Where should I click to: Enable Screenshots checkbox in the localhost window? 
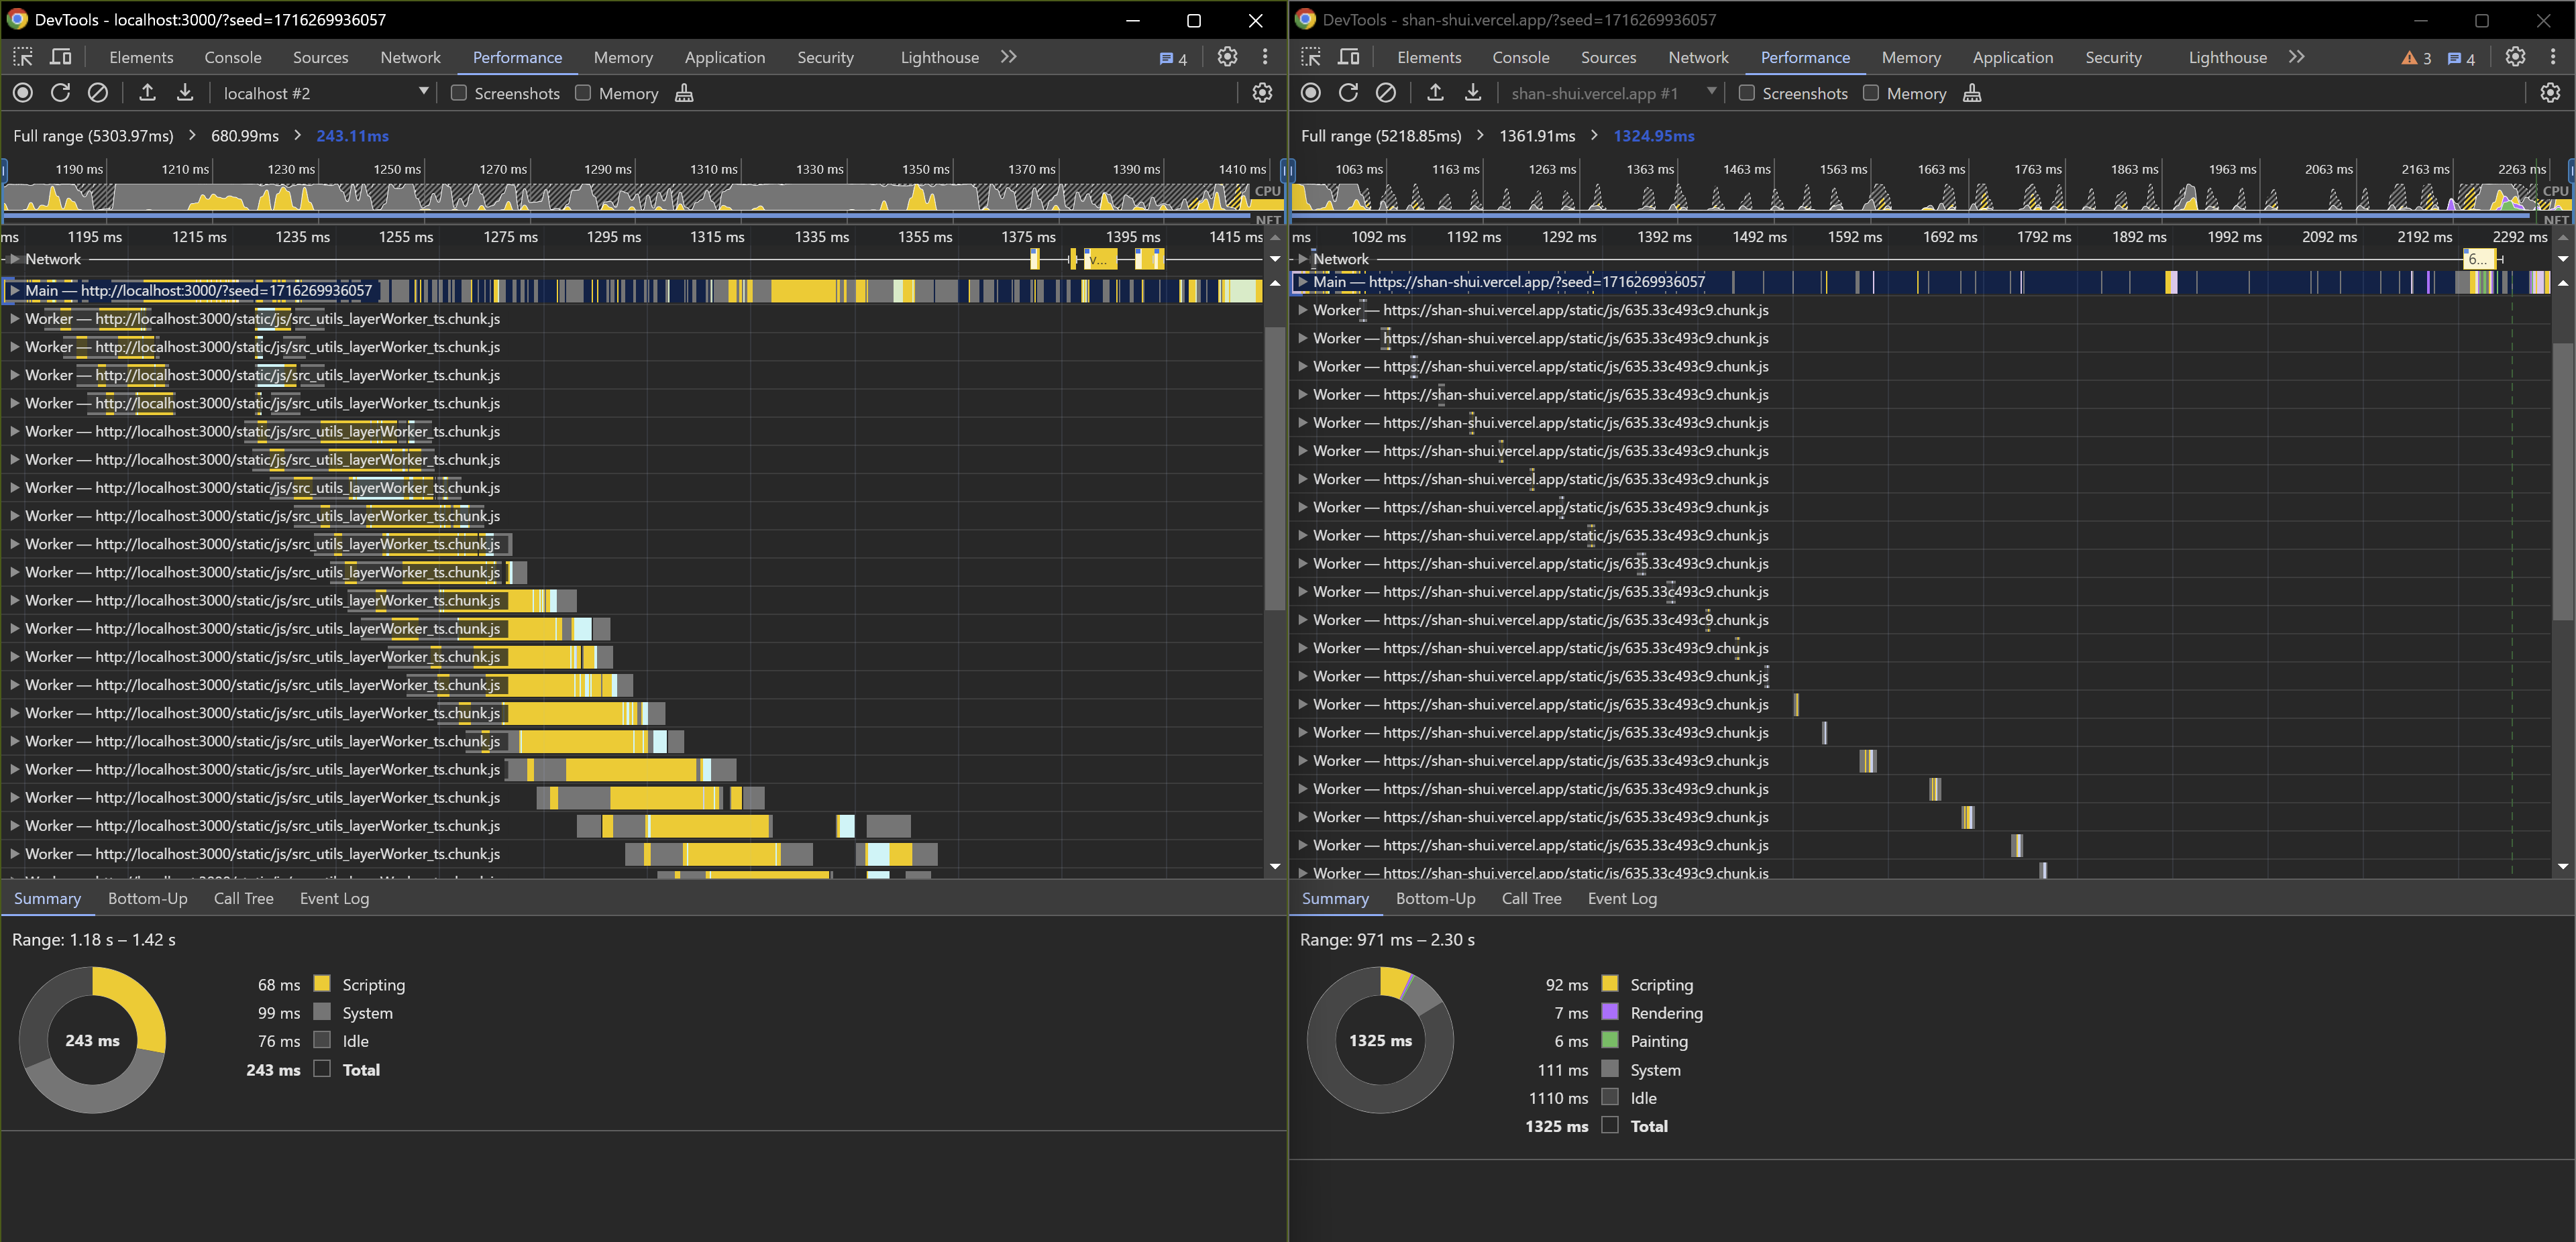point(459,93)
